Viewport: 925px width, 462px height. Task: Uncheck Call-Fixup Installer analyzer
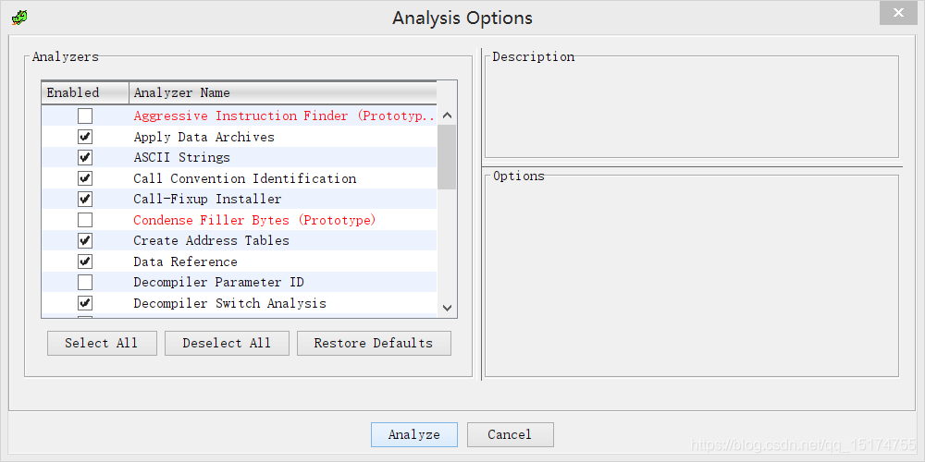(85, 200)
